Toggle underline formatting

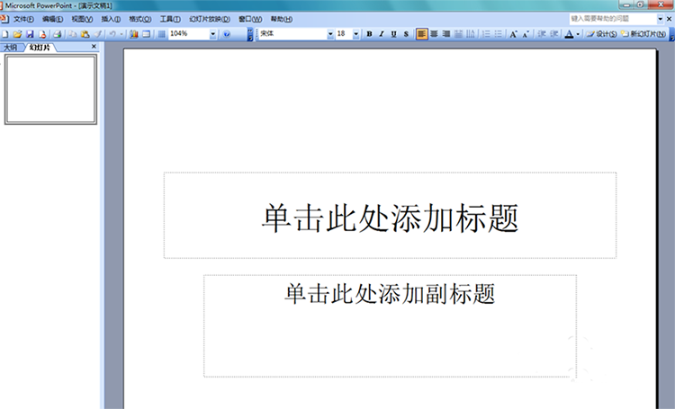pos(393,34)
